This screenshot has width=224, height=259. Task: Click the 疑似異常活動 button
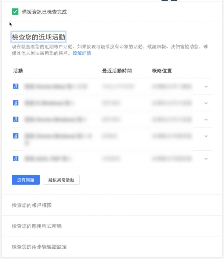pyautogui.click(x=61, y=180)
